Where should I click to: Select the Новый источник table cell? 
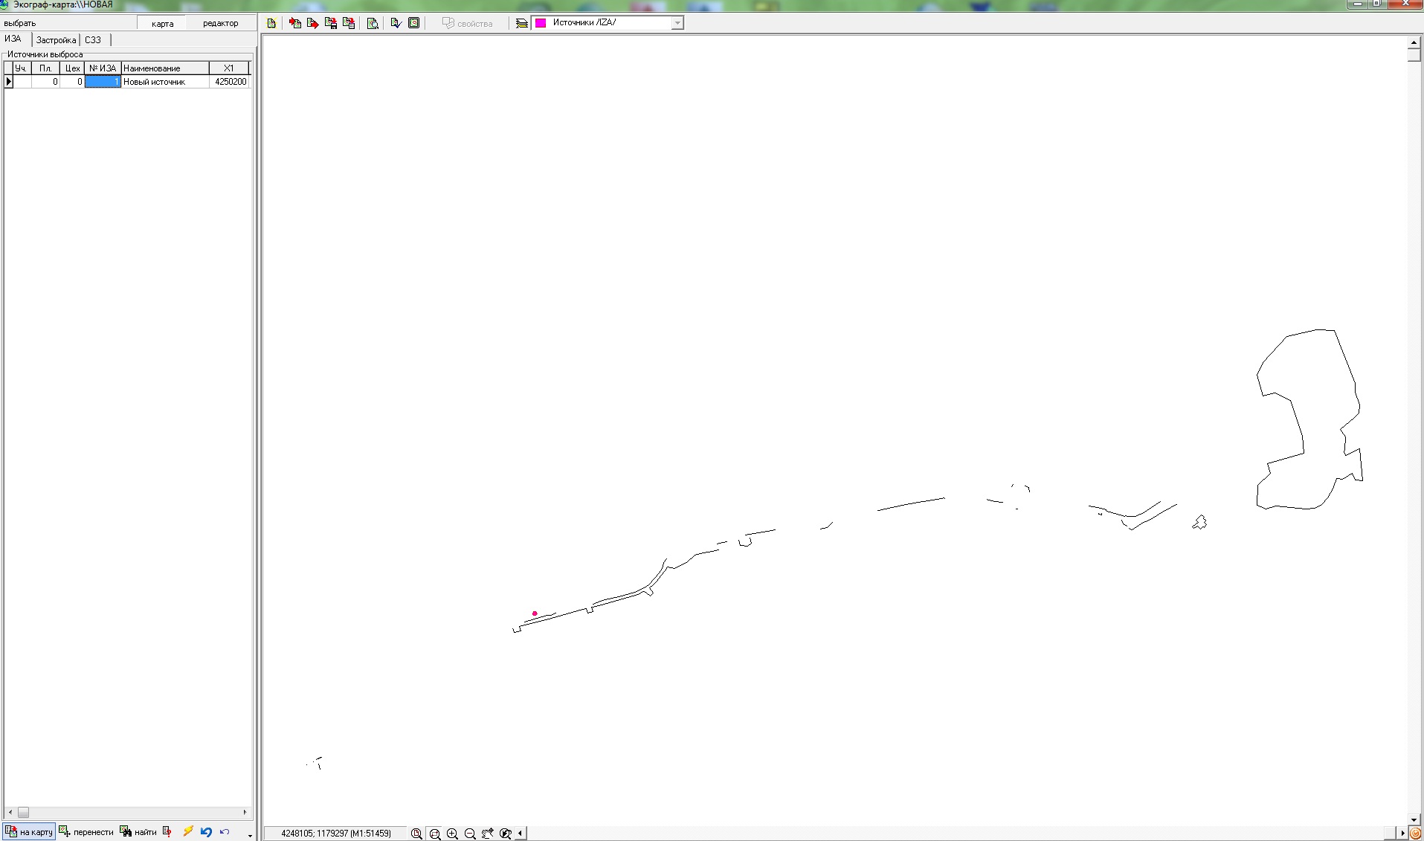[x=164, y=82]
